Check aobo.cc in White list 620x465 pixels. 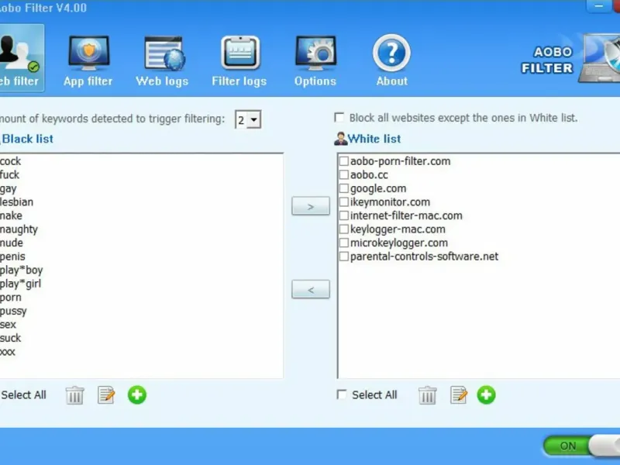point(344,175)
